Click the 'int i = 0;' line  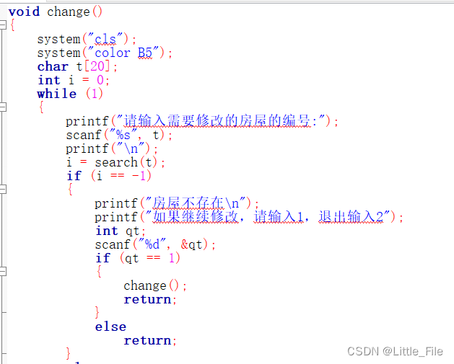(74, 80)
